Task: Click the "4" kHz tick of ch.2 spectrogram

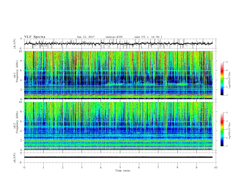Action: coord(22,131)
